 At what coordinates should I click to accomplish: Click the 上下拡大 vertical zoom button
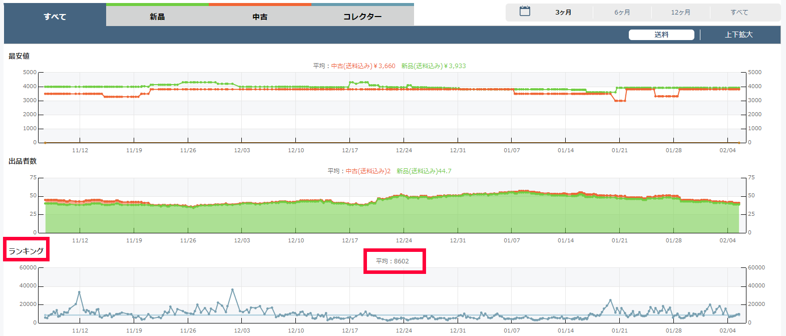coord(738,35)
